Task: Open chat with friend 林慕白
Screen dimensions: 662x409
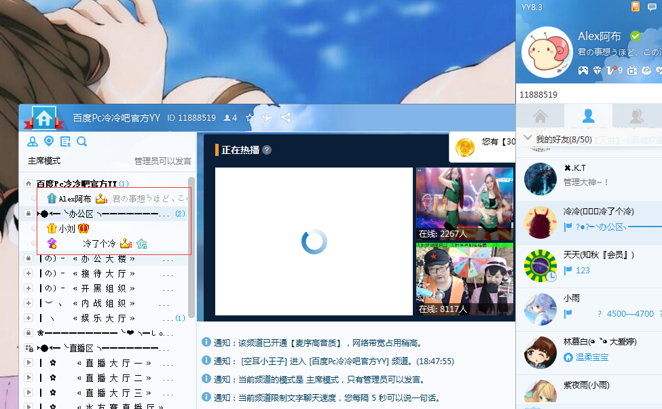Action: pyautogui.click(x=589, y=353)
